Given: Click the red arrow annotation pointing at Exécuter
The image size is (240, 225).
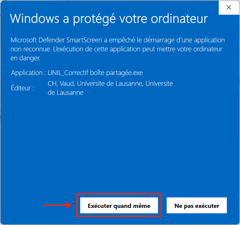Looking at the screenshot, I should click(x=58, y=205).
